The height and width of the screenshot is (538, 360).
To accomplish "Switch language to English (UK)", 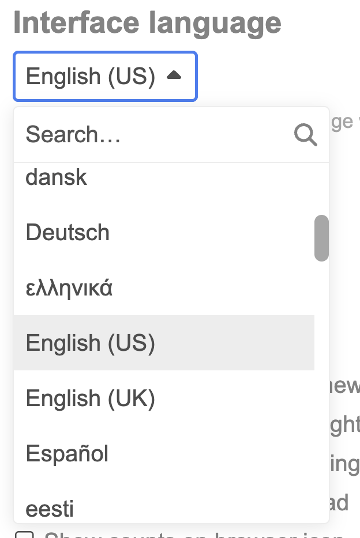I will (x=90, y=398).
